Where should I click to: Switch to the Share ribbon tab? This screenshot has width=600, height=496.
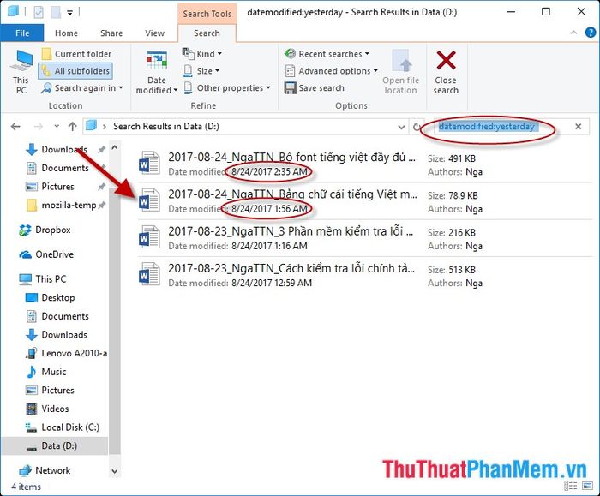click(x=111, y=33)
